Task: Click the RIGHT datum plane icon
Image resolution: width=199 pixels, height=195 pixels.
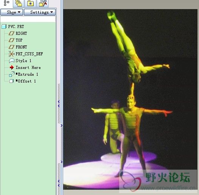Action: click(x=11, y=33)
